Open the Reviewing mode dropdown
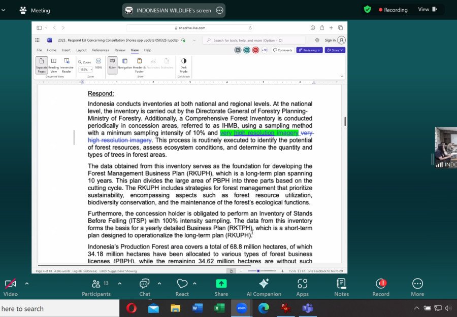The image size is (457, 317). (309, 50)
